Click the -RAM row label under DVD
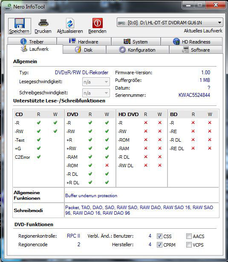Screen dimensions: 228x262 coord(72,157)
